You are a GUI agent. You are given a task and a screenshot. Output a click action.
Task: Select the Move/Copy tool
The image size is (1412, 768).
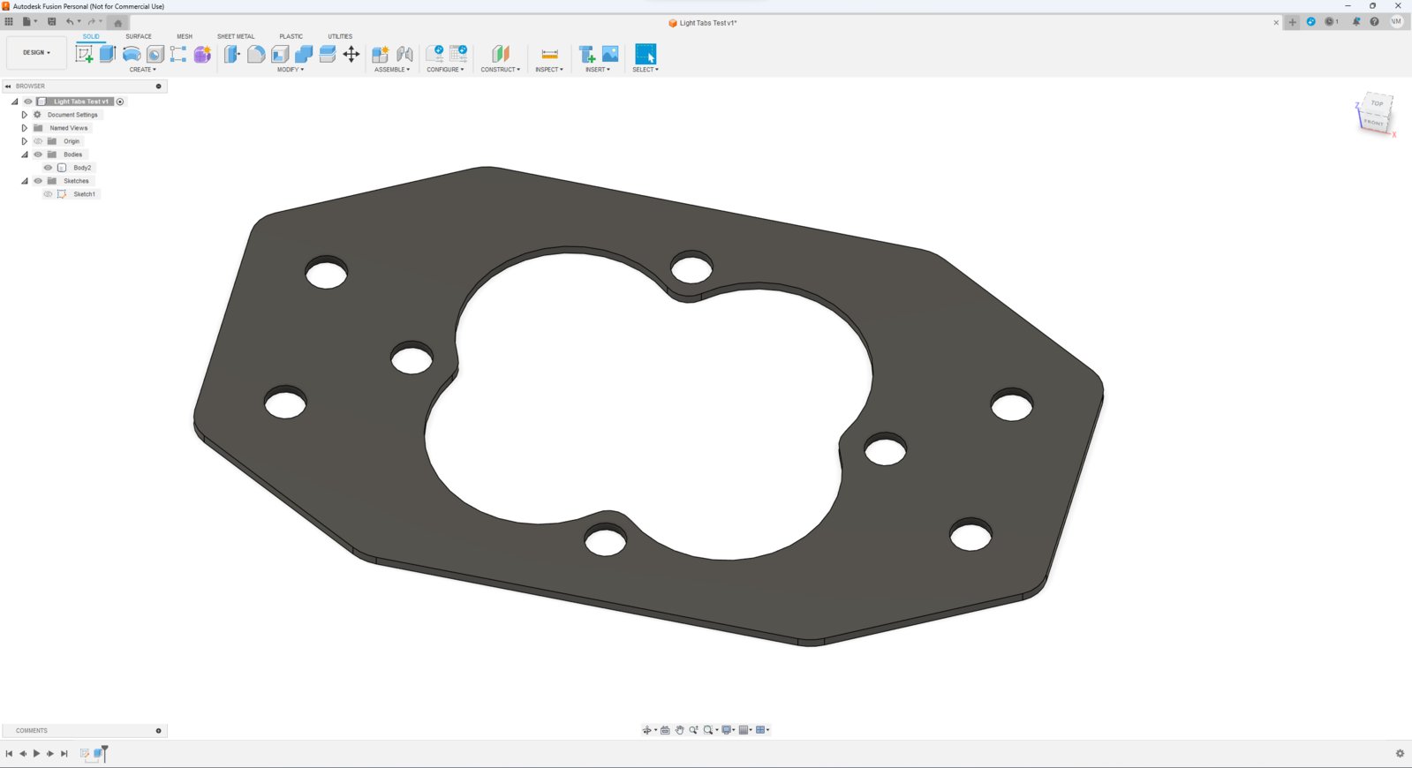pyautogui.click(x=351, y=55)
